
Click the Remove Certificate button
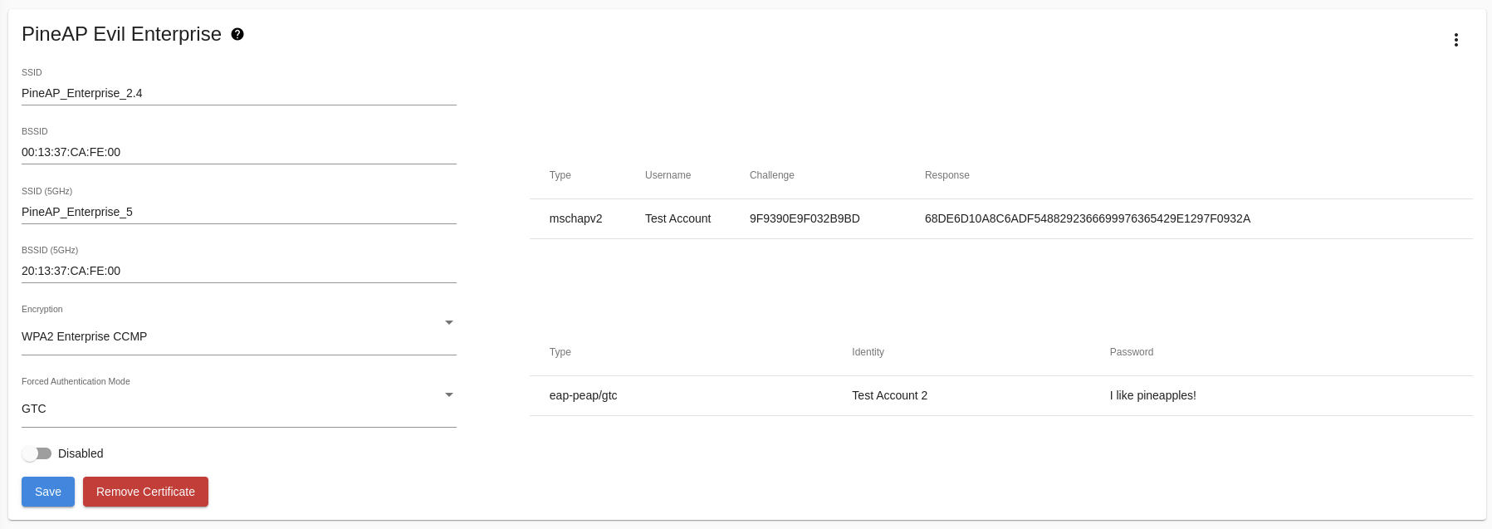pyautogui.click(x=145, y=492)
